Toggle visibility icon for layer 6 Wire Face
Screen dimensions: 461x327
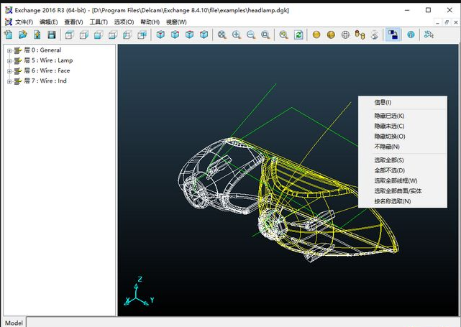pos(18,70)
